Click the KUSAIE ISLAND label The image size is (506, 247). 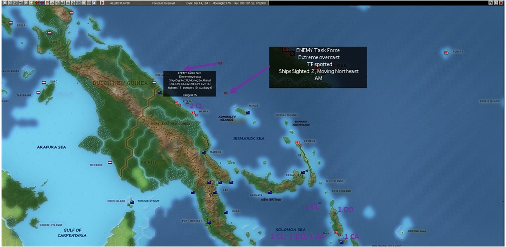coord(489,101)
